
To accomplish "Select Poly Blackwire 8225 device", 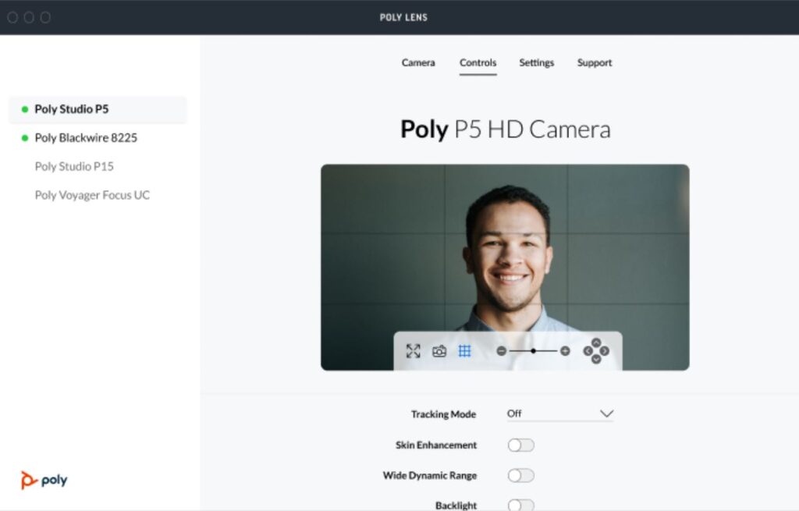I will (x=86, y=138).
